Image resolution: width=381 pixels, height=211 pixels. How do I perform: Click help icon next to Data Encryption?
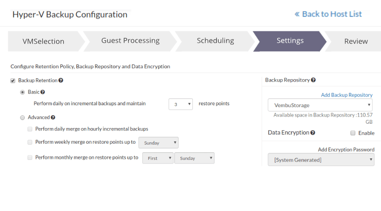313,133
